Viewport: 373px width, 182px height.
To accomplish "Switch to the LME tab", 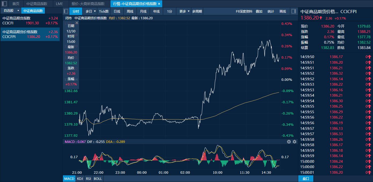I will pyautogui.click(x=59, y=4).
